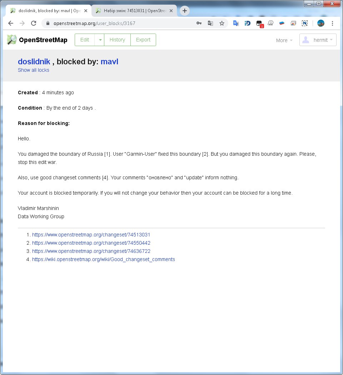Open the doslidnik user profile link
Viewport: 343px width, 375px height.
(34, 62)
